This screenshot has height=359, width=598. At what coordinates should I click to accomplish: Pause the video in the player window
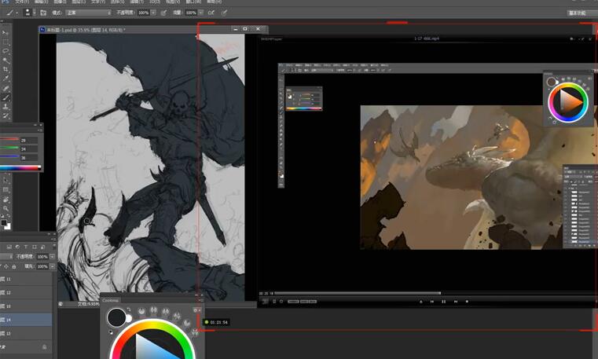point(443,302)
